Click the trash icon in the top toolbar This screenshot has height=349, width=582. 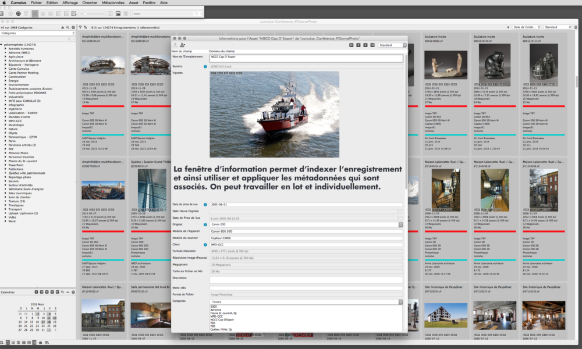(26, 14)
